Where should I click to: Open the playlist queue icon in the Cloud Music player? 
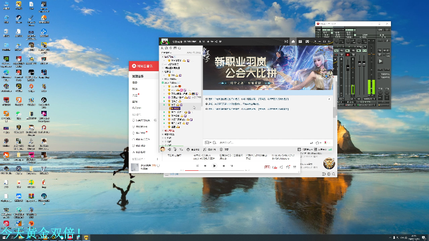(294, 167)
